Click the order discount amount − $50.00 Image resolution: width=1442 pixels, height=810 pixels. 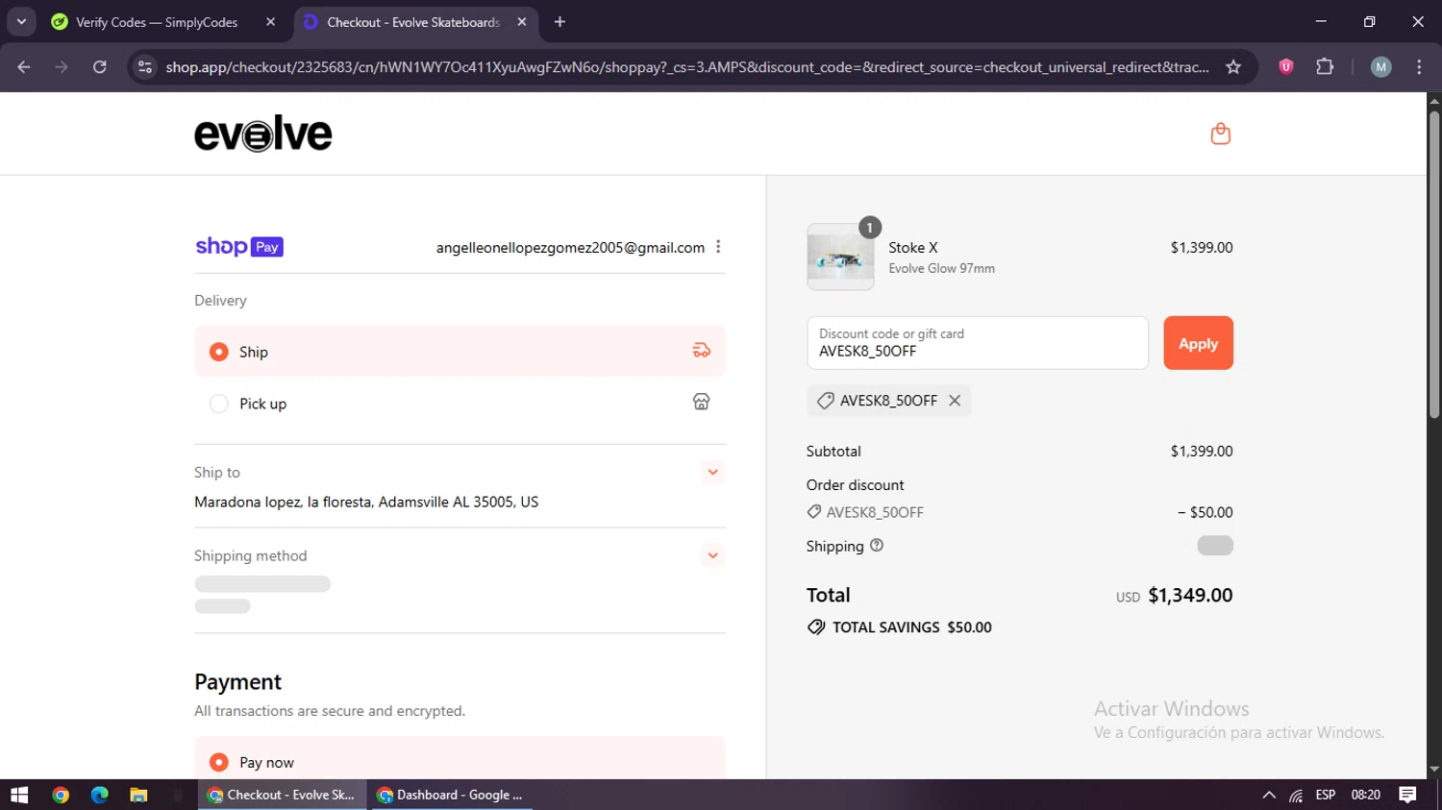[1206, 512]
